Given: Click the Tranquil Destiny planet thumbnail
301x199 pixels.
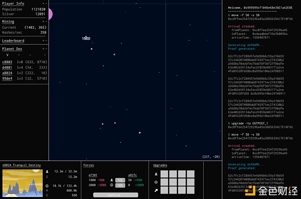Looking at the screenshot, I should point(23,183).
